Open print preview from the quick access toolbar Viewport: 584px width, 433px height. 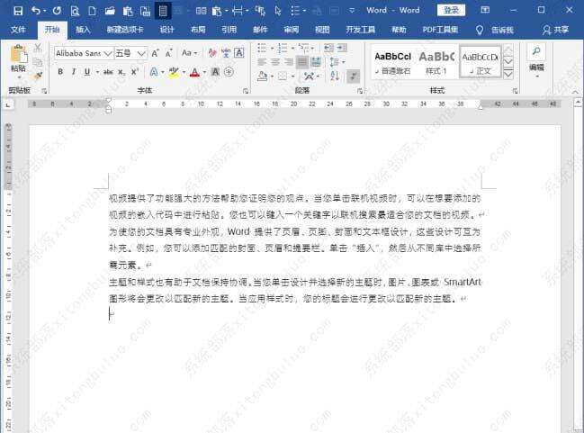75,11
